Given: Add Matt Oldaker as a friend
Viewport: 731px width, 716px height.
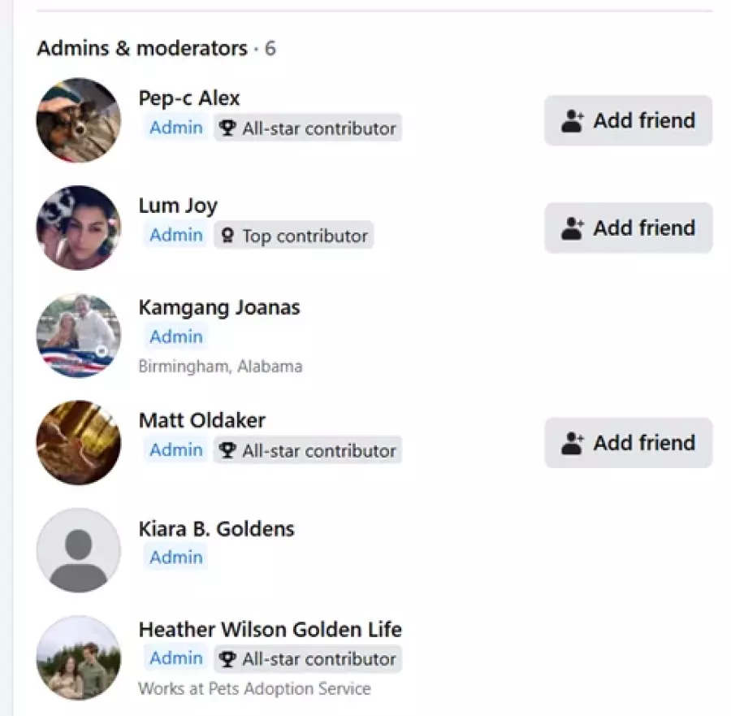Looking at the screenshot, I should click(628, 443).
